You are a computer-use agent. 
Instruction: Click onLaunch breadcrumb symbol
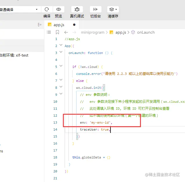point(146,32)
